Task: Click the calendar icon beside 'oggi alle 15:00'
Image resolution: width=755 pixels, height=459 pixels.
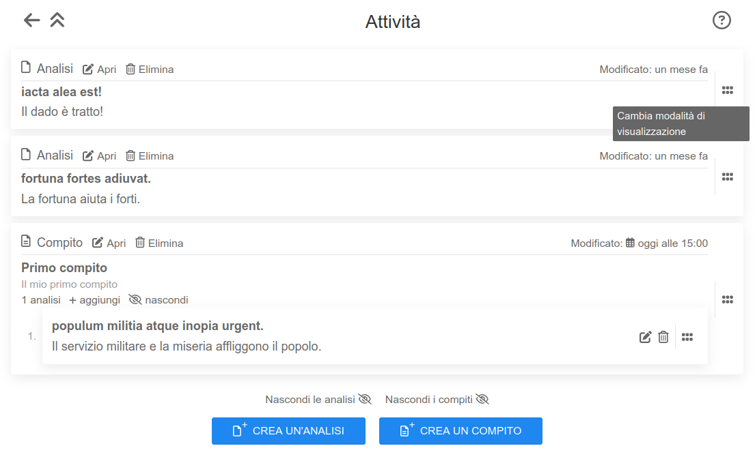Action: (630, 243)
